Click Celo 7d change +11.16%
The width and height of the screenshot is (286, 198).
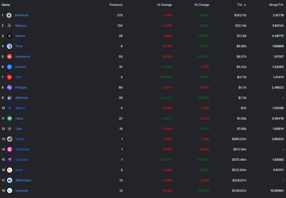(204, 129)
